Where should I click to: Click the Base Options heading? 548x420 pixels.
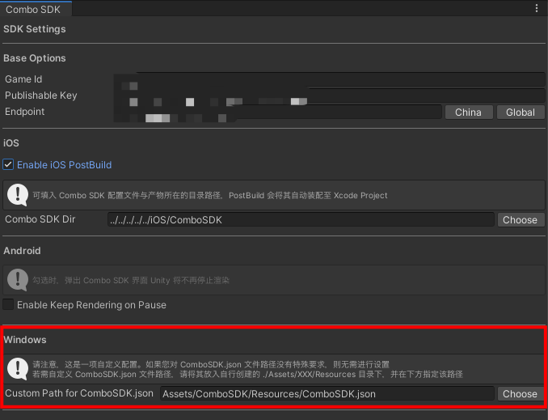(x=35, y=58)
